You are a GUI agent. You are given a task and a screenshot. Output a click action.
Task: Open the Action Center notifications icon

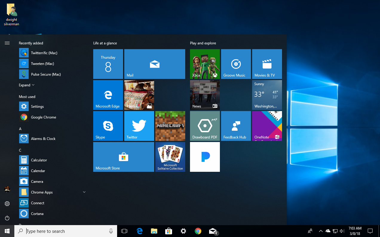370,231
